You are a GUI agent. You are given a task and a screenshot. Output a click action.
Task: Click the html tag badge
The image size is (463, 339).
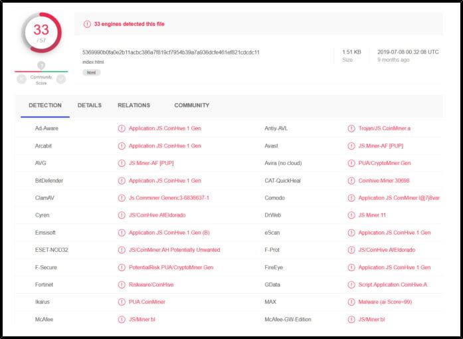click(91, 72)
